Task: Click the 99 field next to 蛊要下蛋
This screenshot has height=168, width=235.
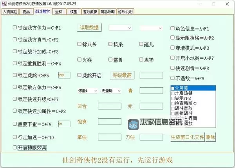Action: click(x=64, y=124)
